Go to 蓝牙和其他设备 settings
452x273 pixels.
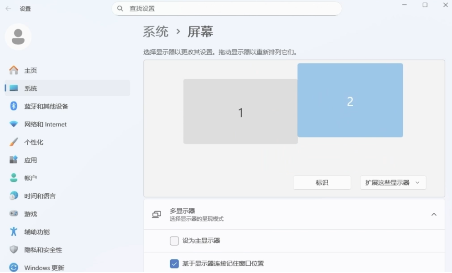coord(67,106)
